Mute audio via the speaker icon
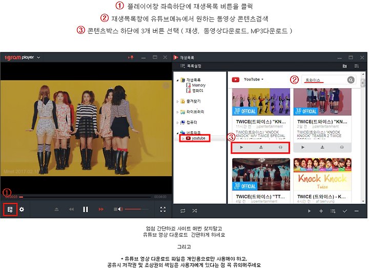 click(120, 209)
